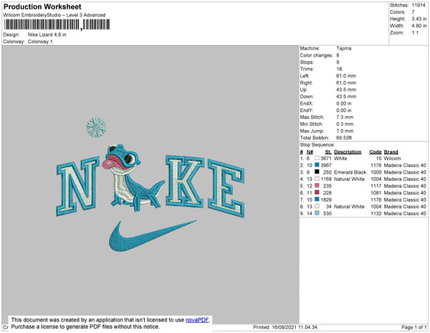
Task: Select the EndX value '0.00 in'
Action: pyautogui.click(x=343, y=103)
